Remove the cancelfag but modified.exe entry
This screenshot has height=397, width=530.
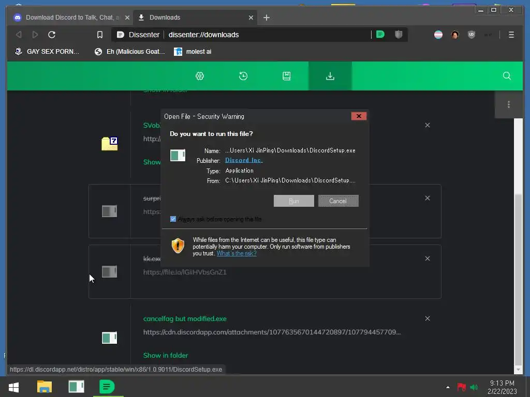coord(427,318)
